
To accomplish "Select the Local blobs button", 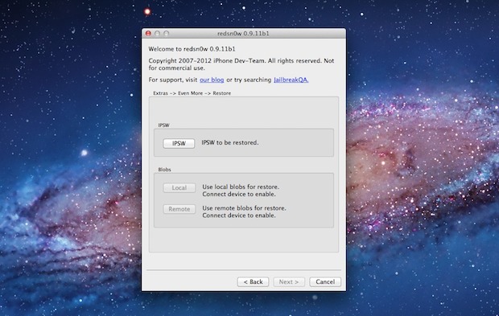I will pos(179,187).
